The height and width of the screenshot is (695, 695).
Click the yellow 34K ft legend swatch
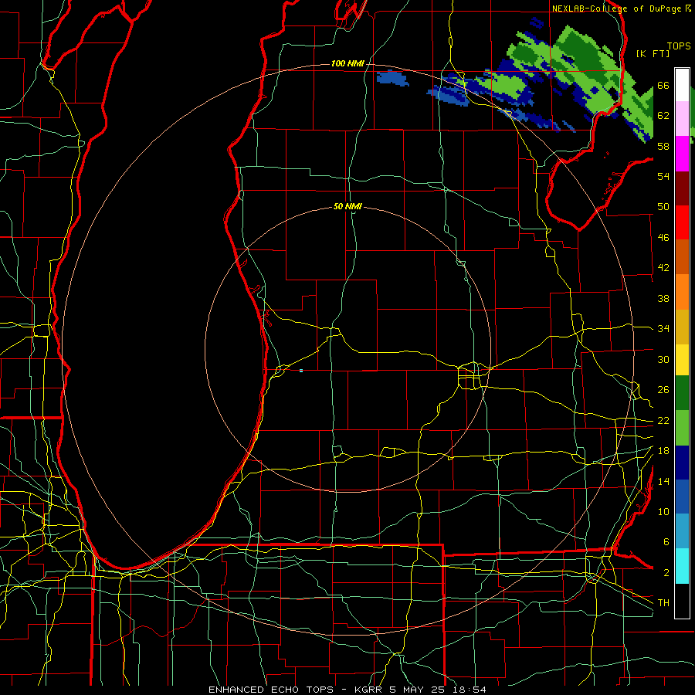click(x=682, y=360)
